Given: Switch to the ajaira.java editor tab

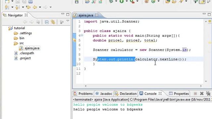Looking at the screenshot, I should [x=86, y=15].
